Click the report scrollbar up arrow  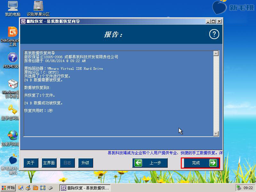pos(216,53)
